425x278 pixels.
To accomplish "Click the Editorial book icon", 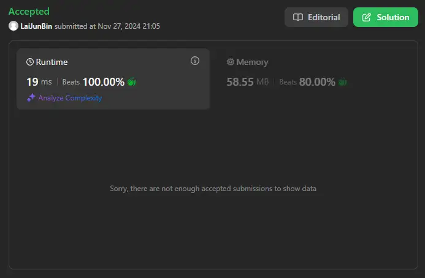I will (x=298, y=17).
